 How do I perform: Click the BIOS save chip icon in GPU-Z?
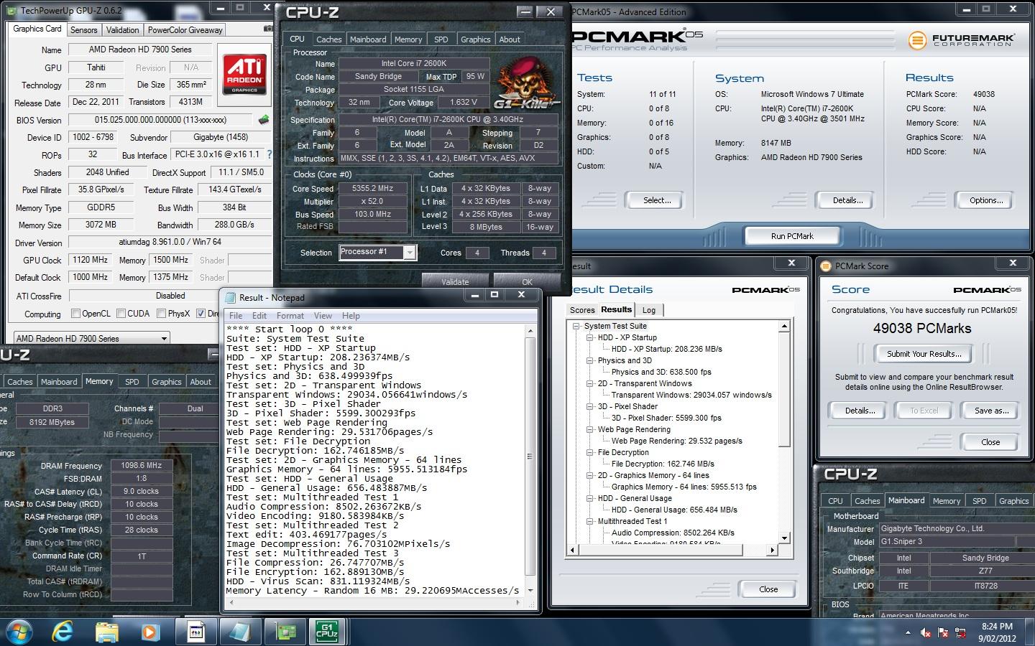(x=264, y=120)
